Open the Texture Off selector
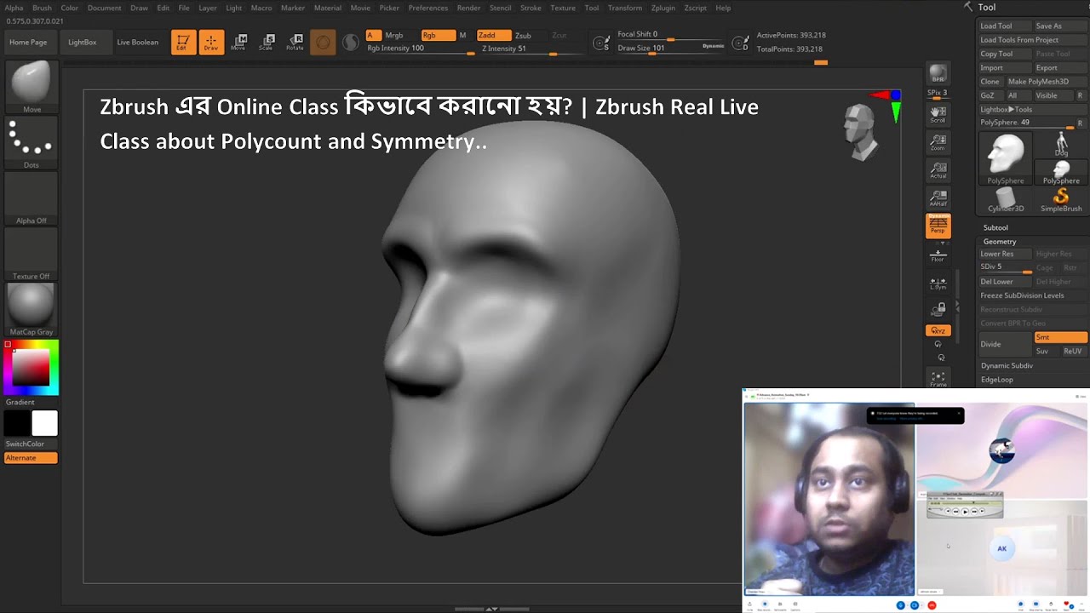 click(32, 254)
